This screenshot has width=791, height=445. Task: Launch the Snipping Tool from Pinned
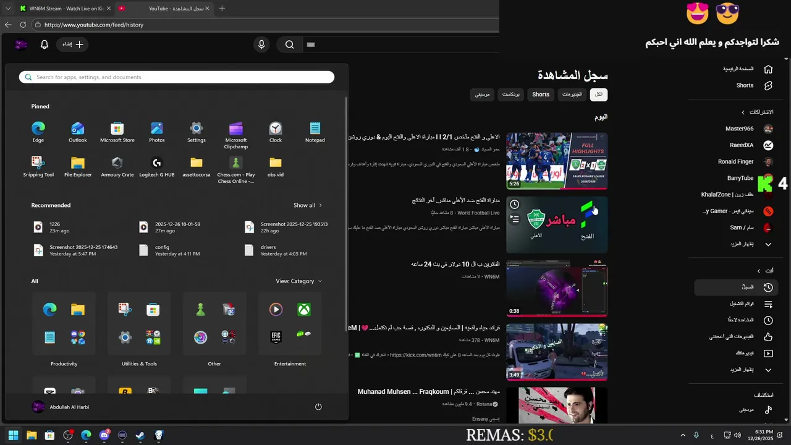point(38,167)
